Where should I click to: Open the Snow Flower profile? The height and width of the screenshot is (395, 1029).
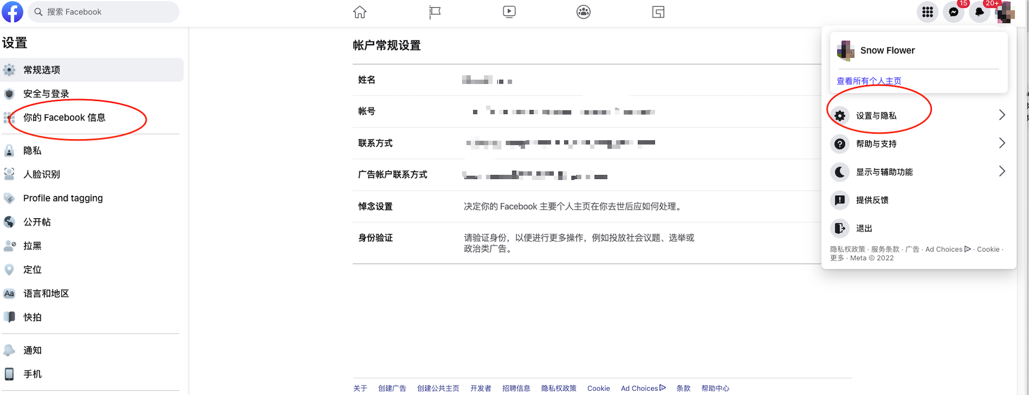coord(919,50)
